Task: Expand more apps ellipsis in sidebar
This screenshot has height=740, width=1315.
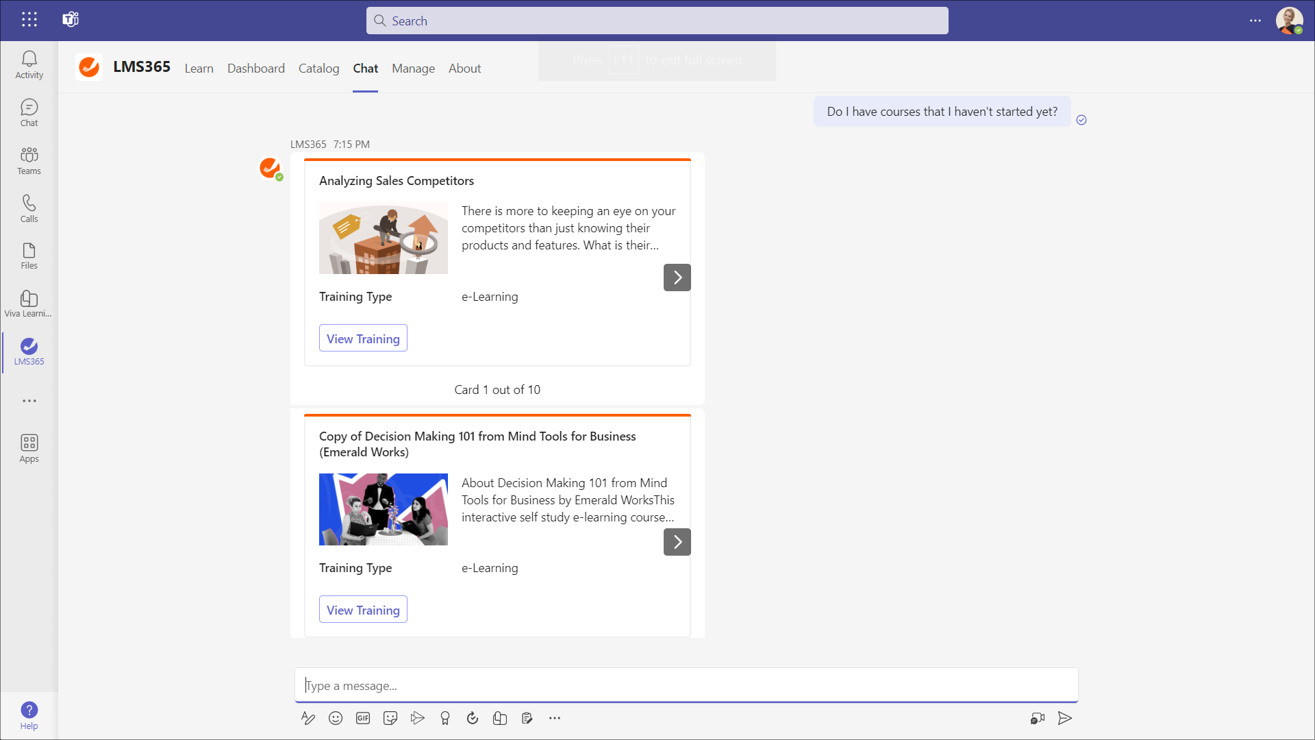Action: [x=29, y=401]
